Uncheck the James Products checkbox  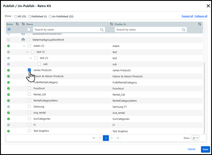[x=29, y=70]
